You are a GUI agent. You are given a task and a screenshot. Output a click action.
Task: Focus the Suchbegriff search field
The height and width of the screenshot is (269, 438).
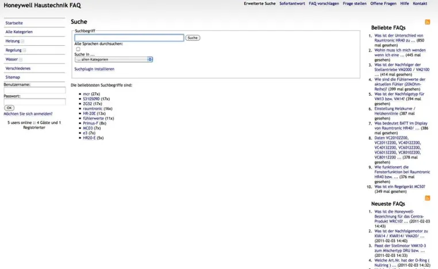[x=129, y=38]
